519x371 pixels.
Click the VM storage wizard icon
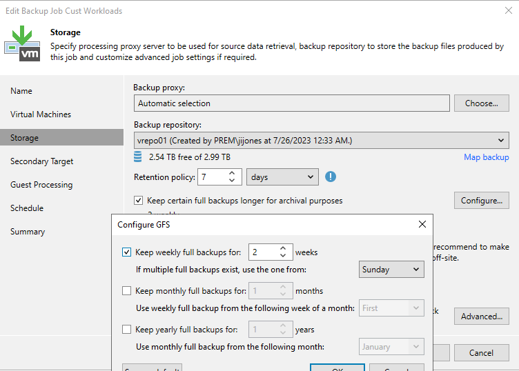[x=22, y=44]
